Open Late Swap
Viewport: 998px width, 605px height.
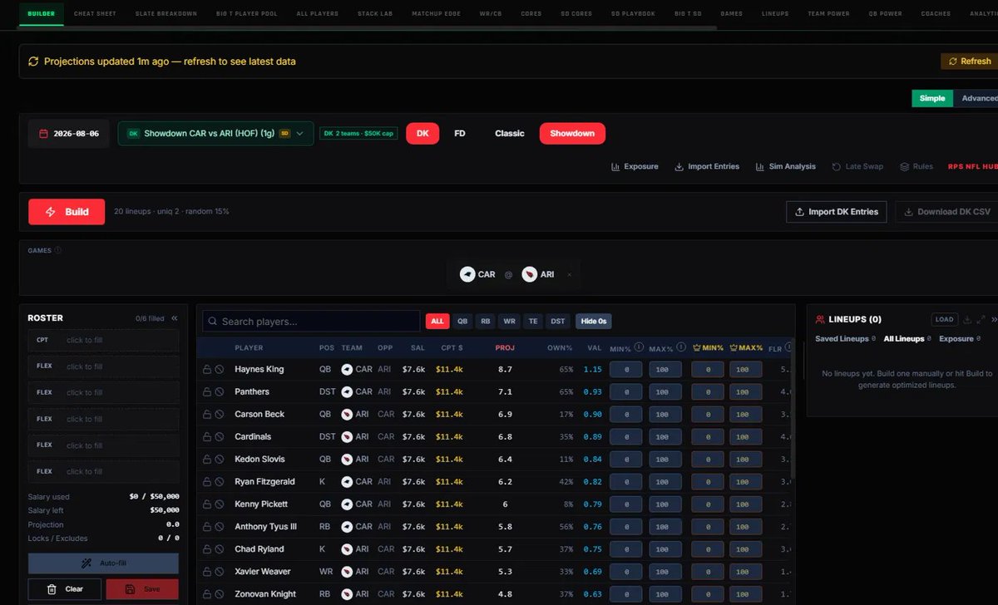(x=857, y=166)
